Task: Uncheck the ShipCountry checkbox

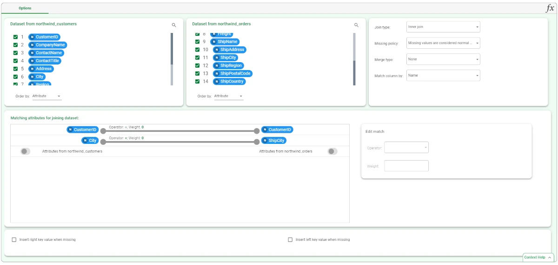Action: click(x=197, y=81)
